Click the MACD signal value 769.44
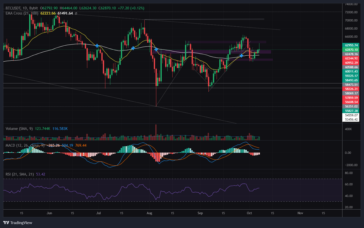364x228 pixels. click(x=80, y=146)
